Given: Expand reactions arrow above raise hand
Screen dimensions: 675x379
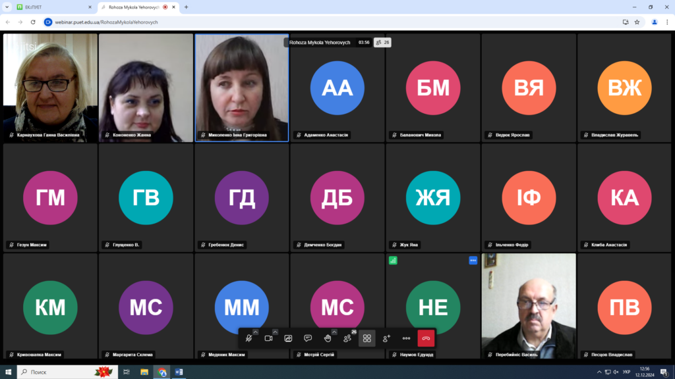Looking at the screenshot, I should [334, 332].
